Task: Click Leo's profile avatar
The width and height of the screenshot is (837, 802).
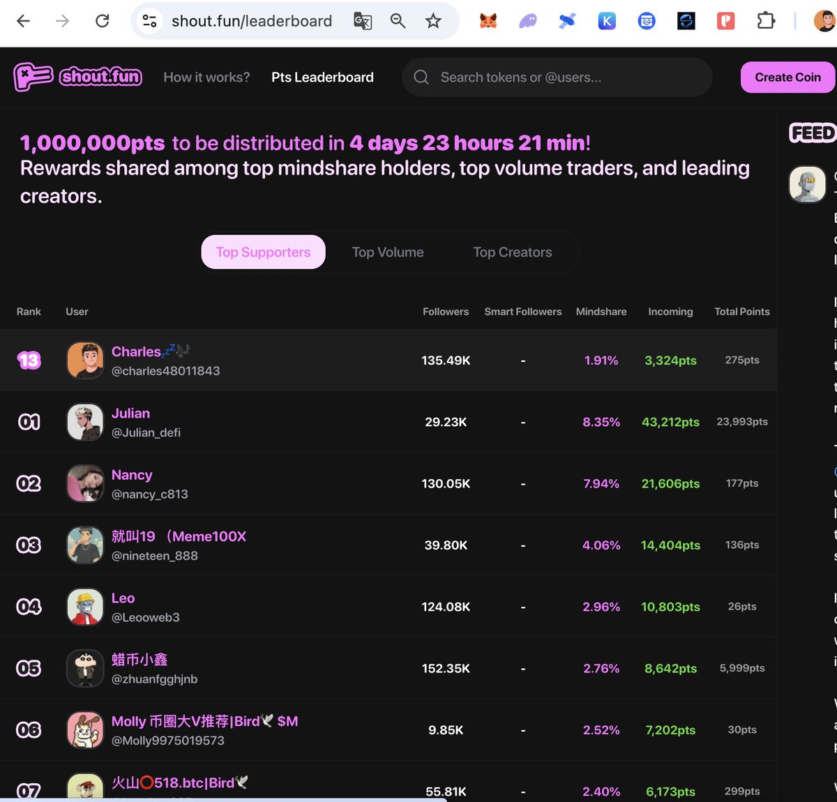Action: [x=85, y=607]
